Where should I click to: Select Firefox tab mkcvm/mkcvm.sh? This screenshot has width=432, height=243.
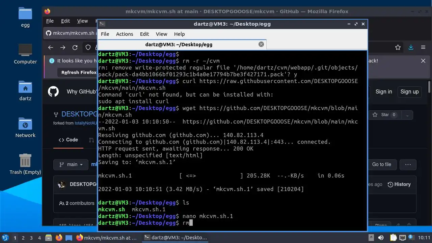(71, 33)
